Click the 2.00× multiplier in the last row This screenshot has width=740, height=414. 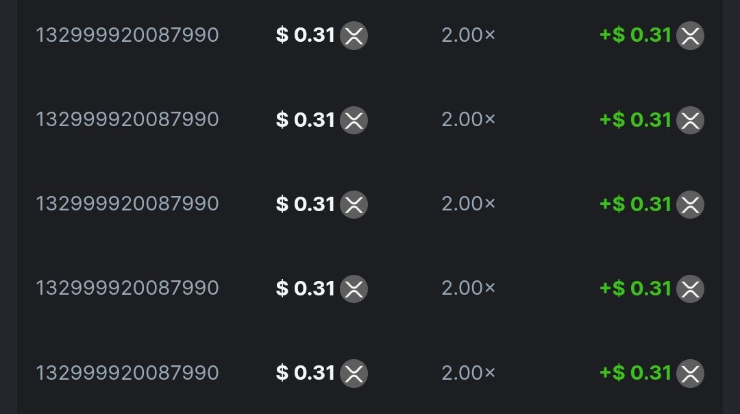[x=468, y=373]
